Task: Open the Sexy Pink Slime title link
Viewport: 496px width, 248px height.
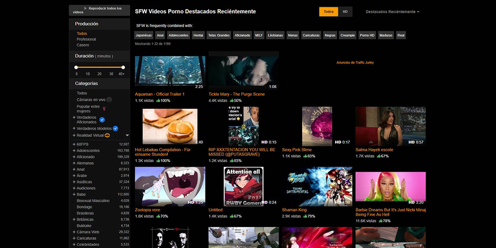Action: point(297,150)
